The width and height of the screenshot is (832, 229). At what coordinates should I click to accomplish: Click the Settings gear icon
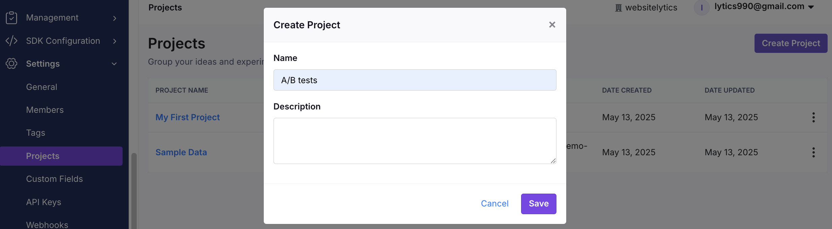(x=11, y=63)
